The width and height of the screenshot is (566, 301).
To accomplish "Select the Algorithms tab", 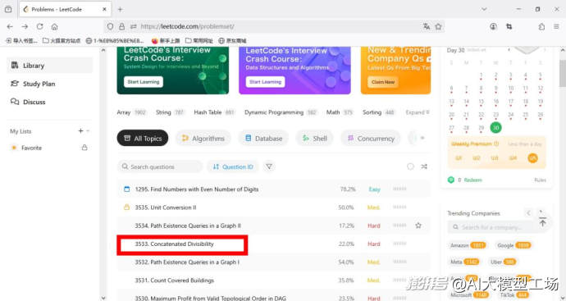I will tap(203, 139).
